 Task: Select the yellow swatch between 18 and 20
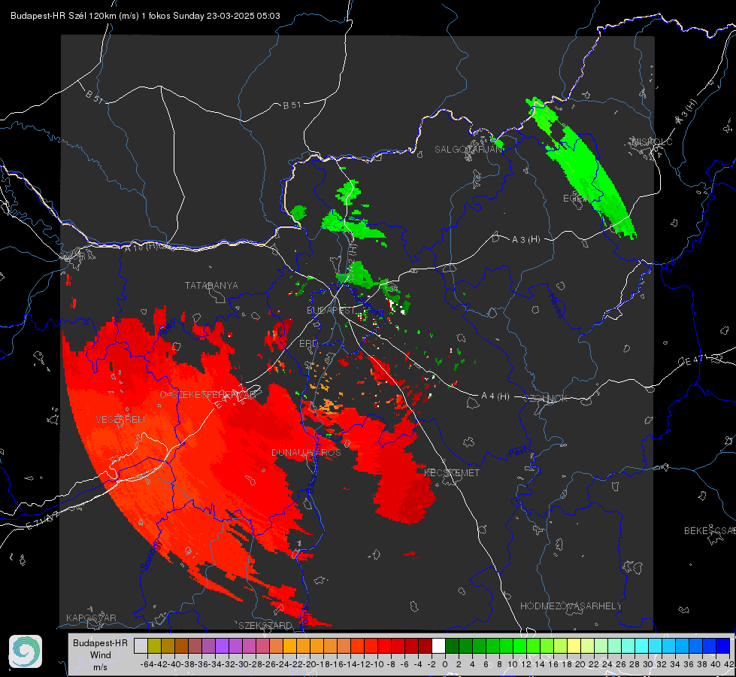pyautogui.click(x=574, y=646)
